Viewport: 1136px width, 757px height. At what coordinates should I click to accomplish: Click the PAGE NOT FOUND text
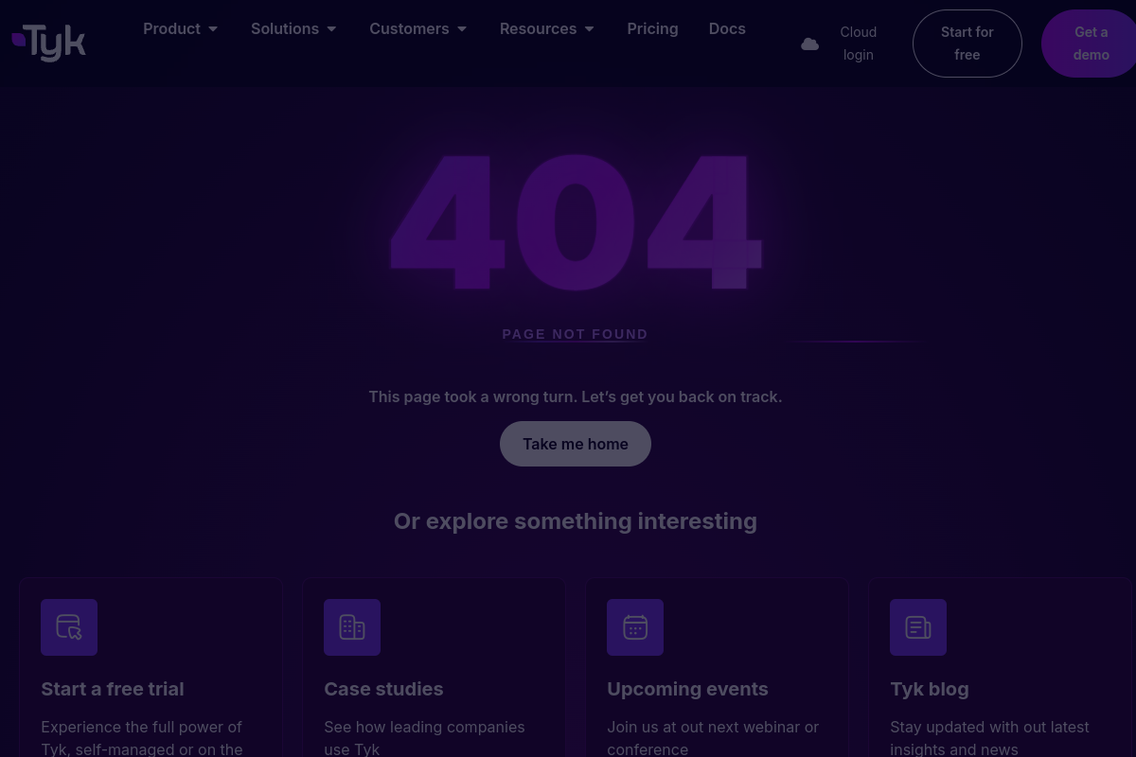pyautogui.click(x=576, y=334)
